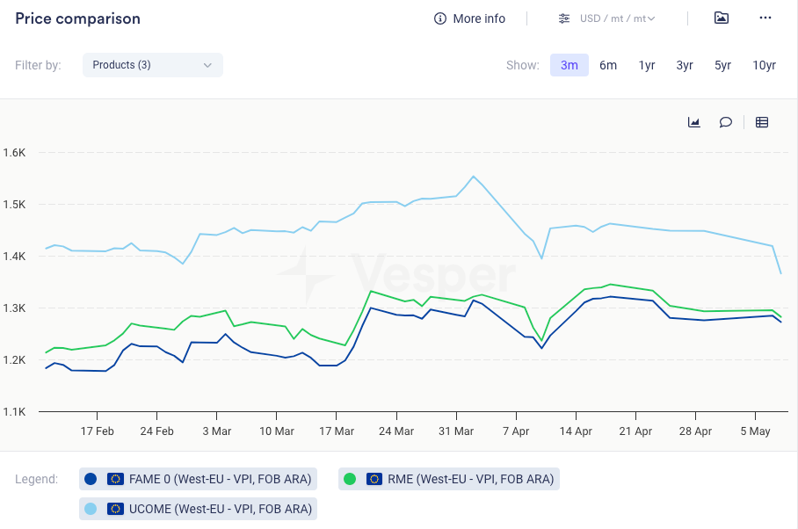The width and height of the screenshot is (798, 529).
Task: Save chart as image icon
Action: (722, 18)
